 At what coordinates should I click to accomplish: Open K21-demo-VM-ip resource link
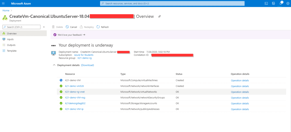(x=74, y=109)
